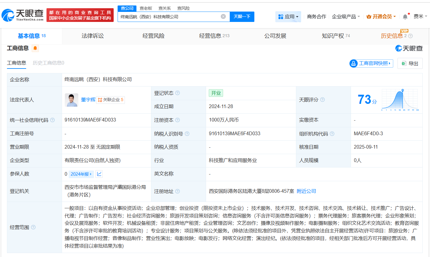Click the stamp icon on 工商官网快照
Screen dimensions: 430x257
pyautogui.click(x=353, y=63)
